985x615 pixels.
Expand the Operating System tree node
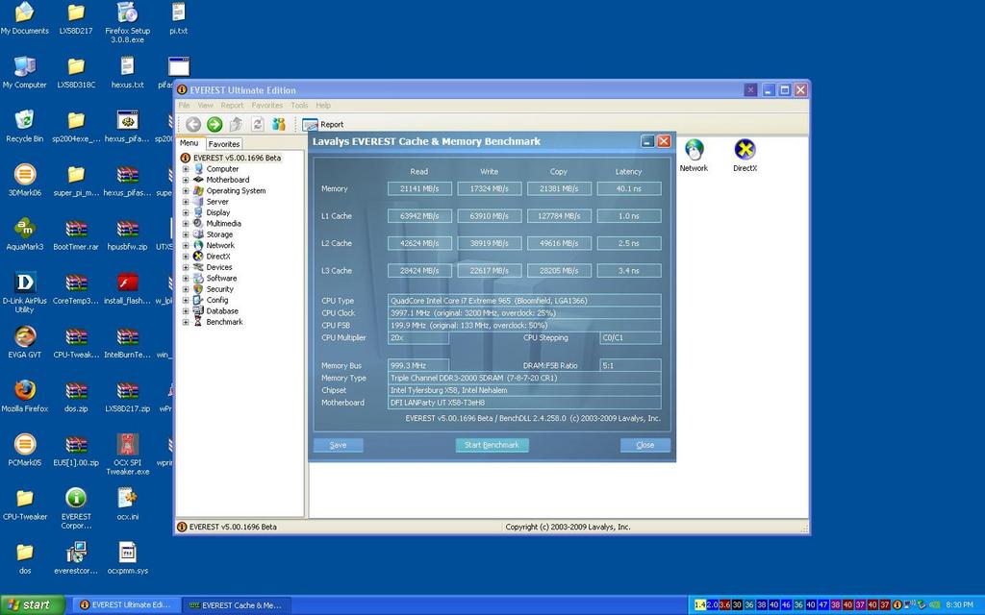point(186,191)
